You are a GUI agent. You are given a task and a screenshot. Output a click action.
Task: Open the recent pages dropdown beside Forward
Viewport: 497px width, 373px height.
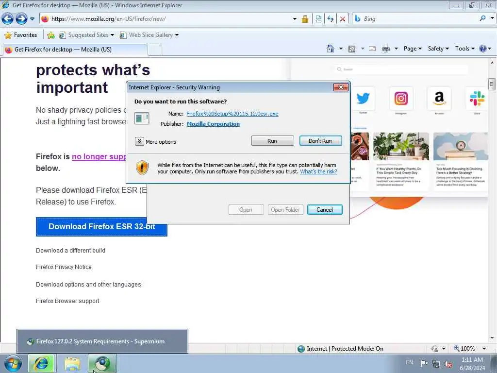(x=33, y=19)
